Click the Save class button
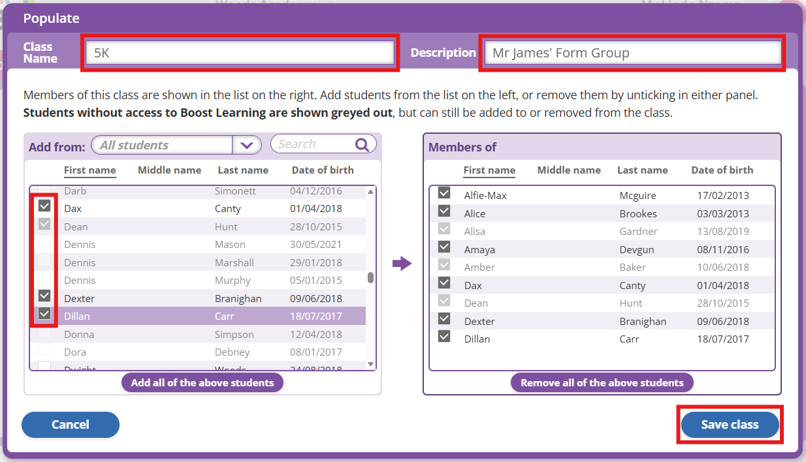 click(x=730, y=425)
